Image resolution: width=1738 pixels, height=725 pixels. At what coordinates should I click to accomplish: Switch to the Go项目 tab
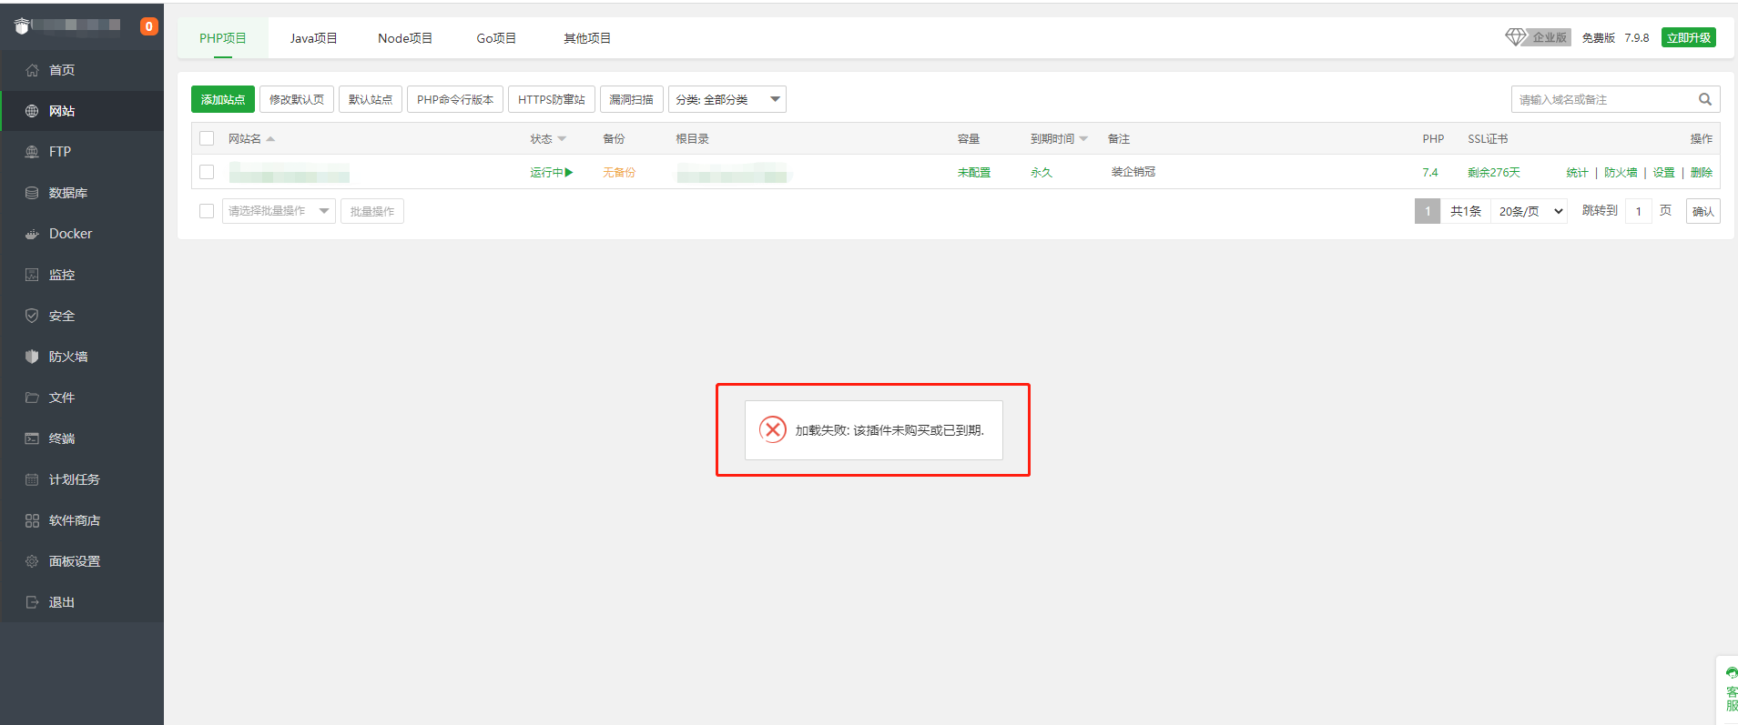click(496, 38)
